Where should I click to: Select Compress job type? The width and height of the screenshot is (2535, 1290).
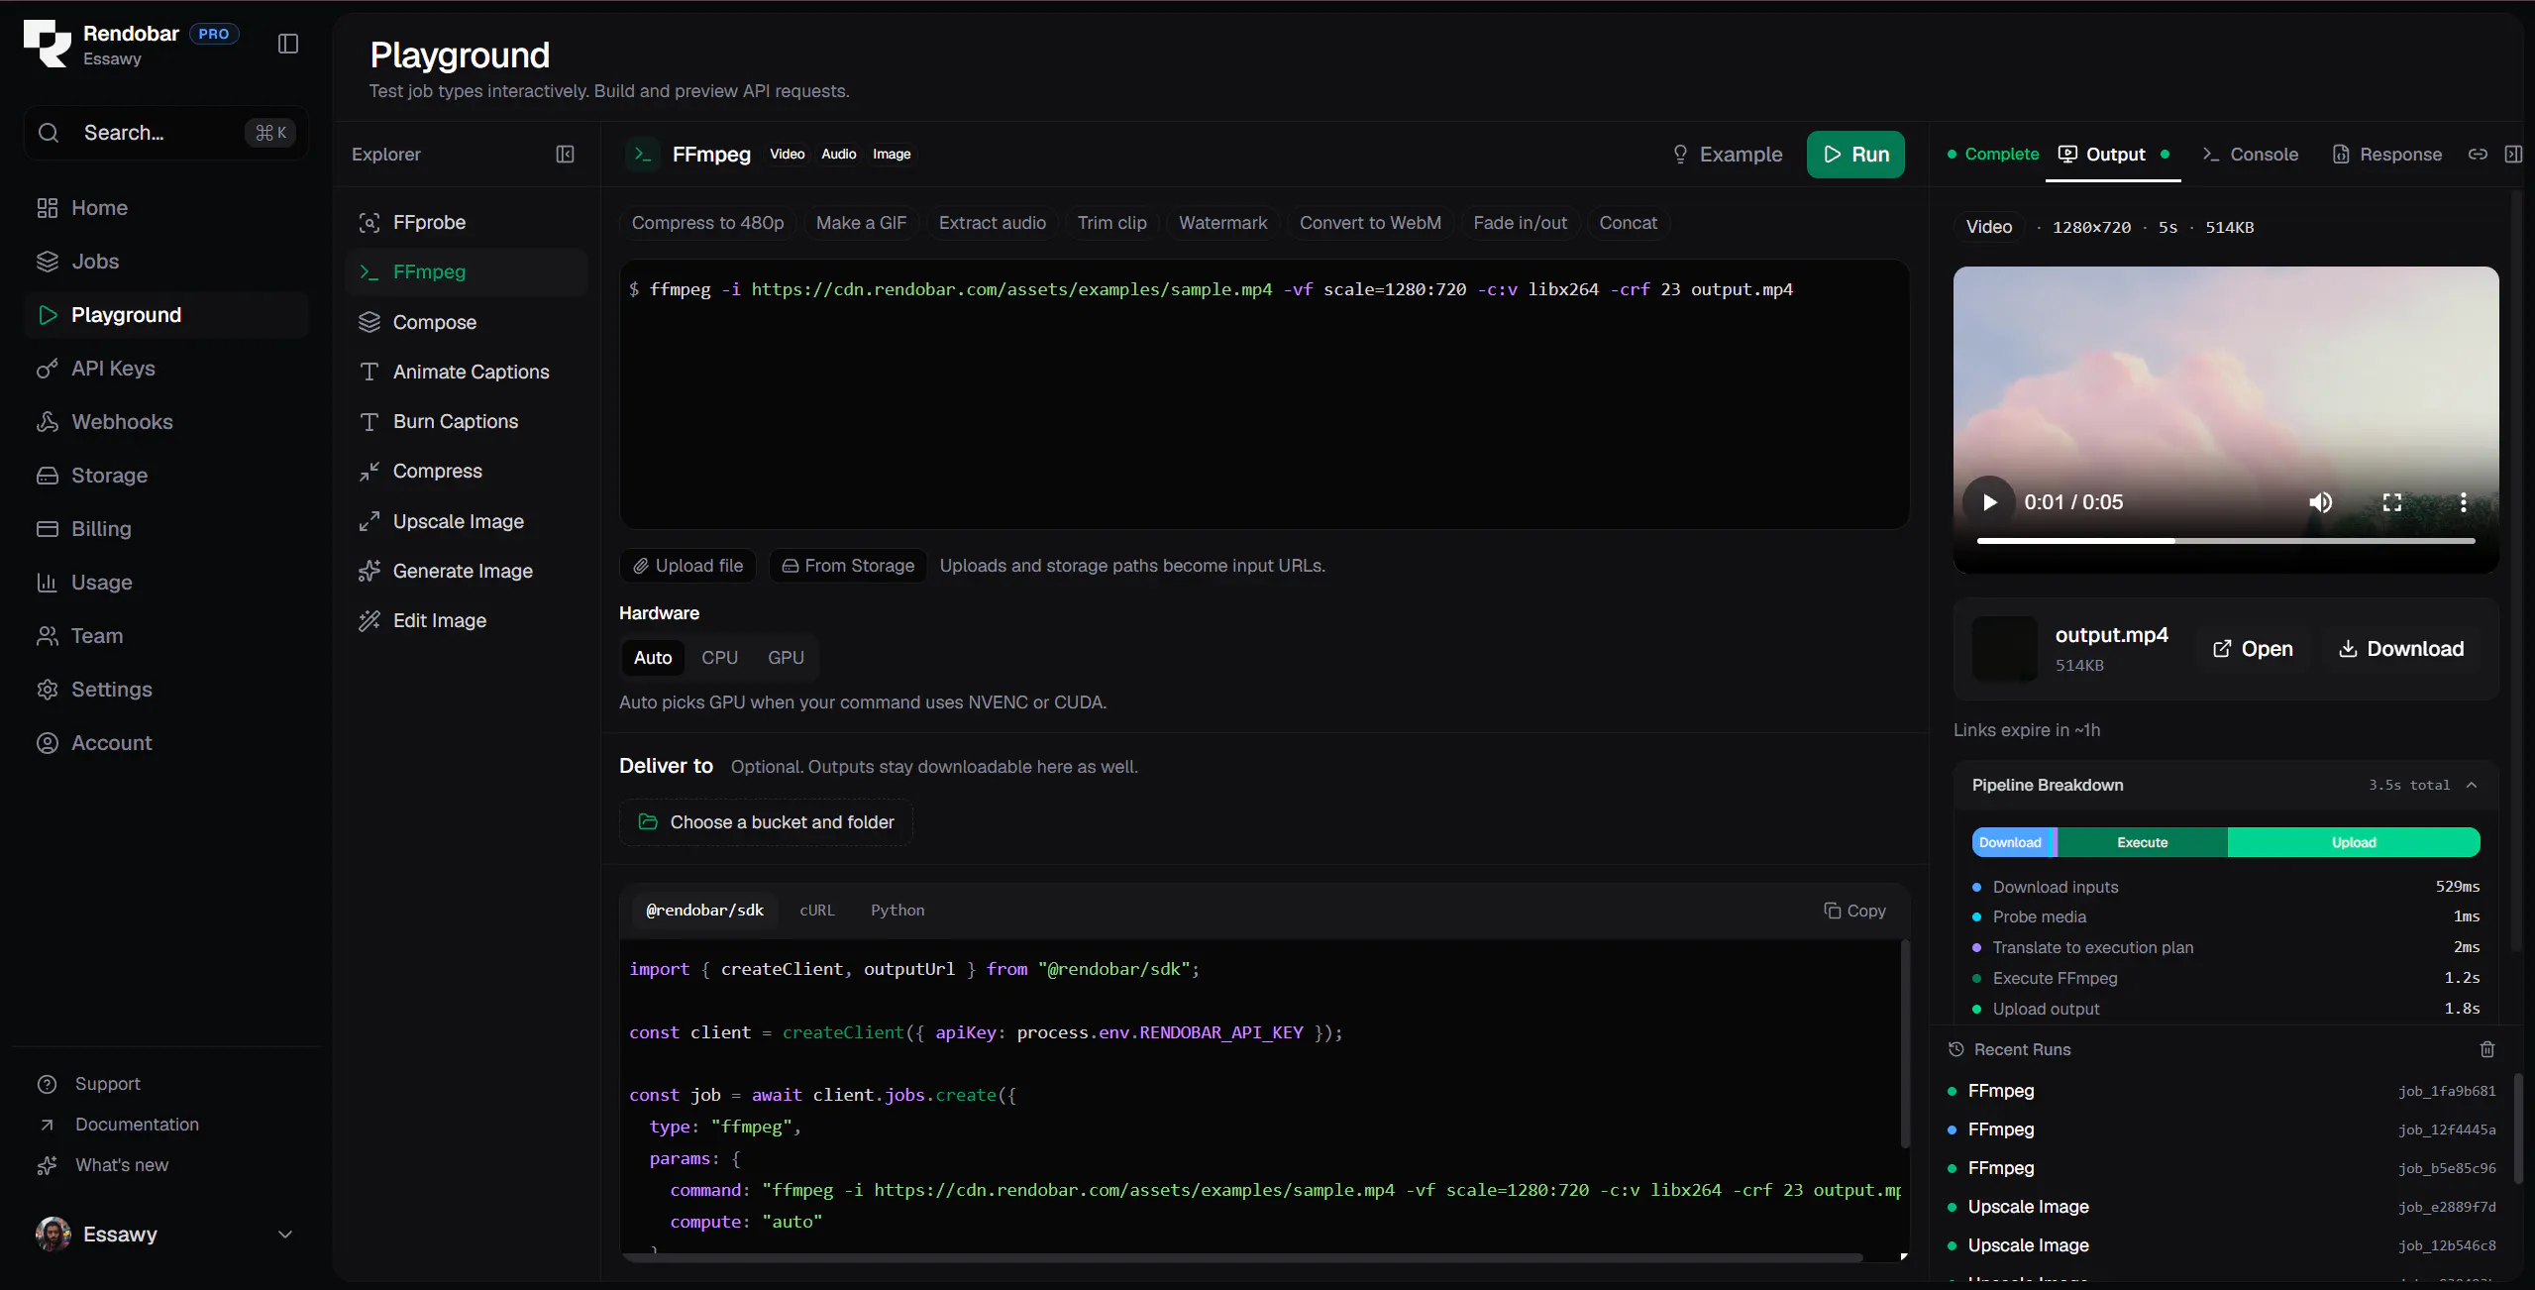coord(467,471)
